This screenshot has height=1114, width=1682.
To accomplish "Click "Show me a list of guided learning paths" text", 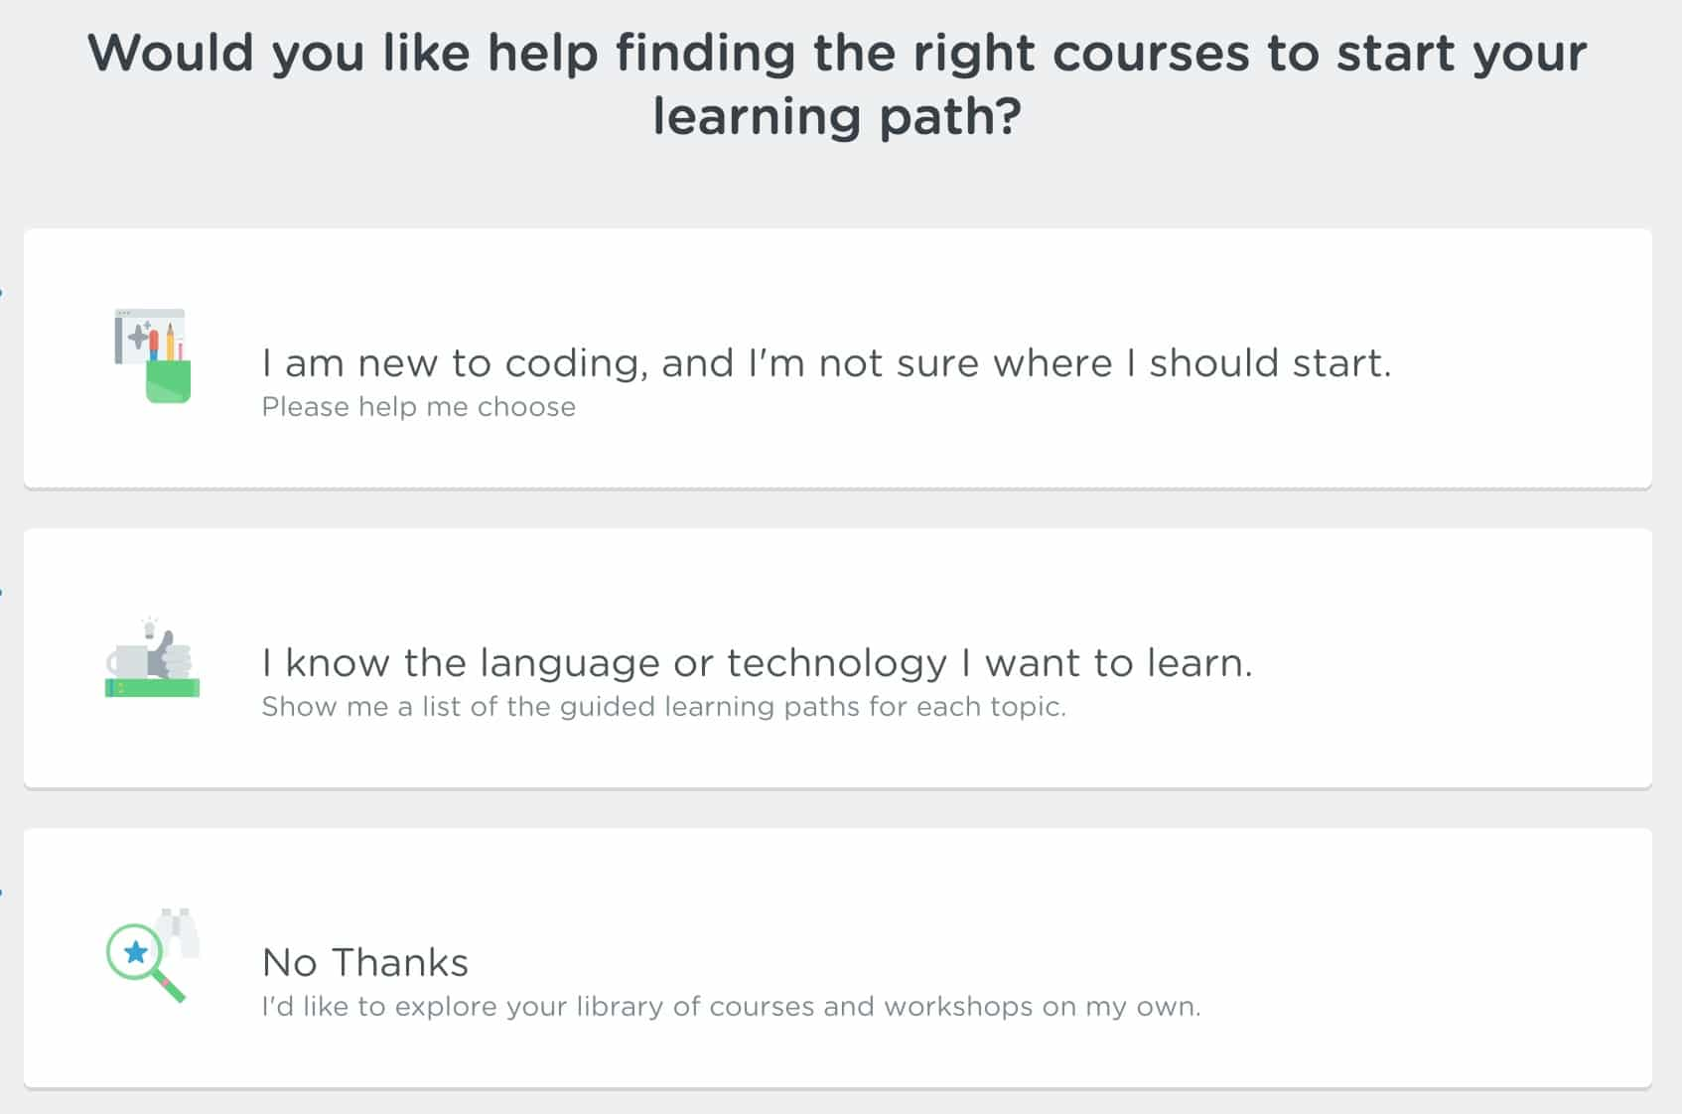I will point(663,707).
